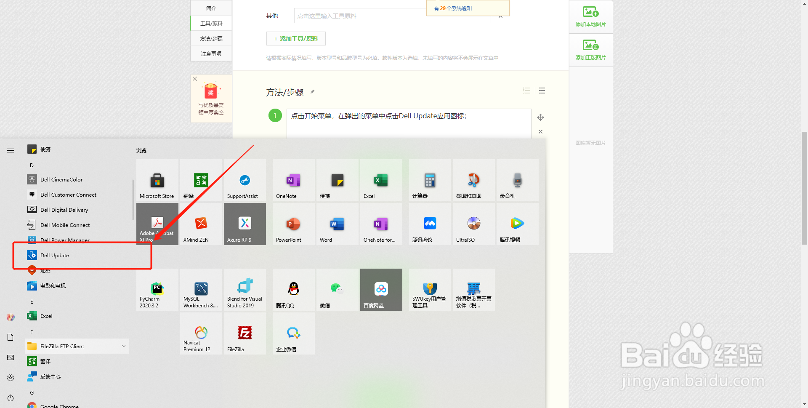808x408 pixels.
Task: Open the 截图和草图 snip tile
Action: tap(474, 180)
